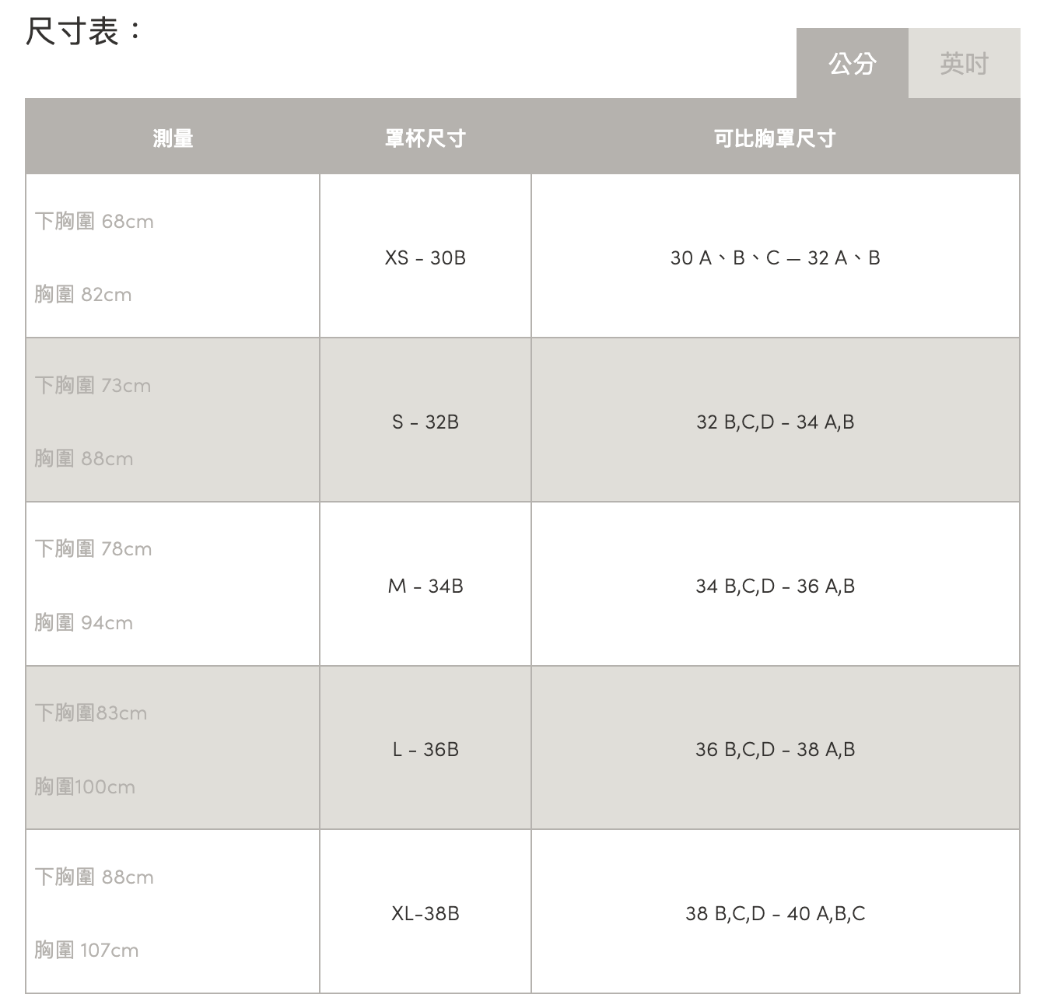Click the 32 B,C,D - 34 A,B cell

pos(775,422)
